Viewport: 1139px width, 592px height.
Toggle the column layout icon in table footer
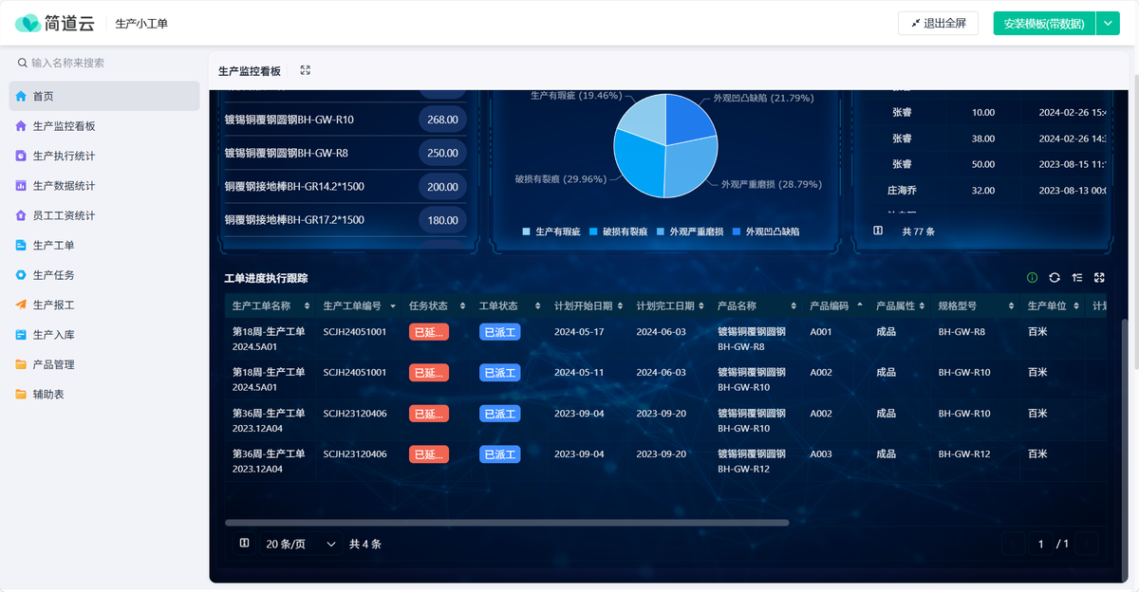[245, 544]
